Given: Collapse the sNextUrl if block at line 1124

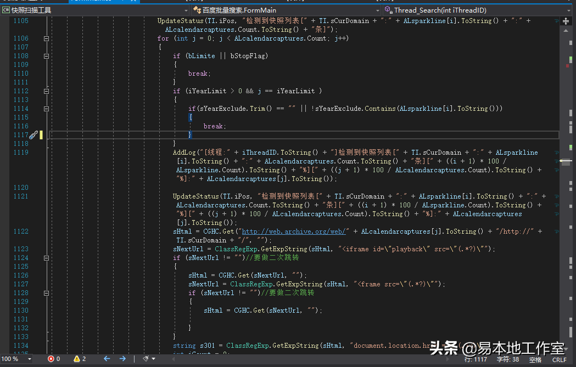Looking at the screenshot, I should [46, 258].
